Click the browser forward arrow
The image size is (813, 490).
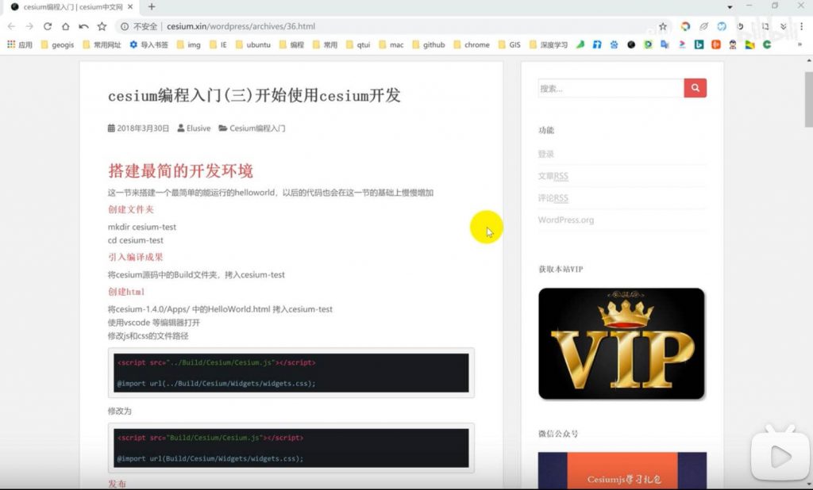pyautogui.click(x=29, y=26)
